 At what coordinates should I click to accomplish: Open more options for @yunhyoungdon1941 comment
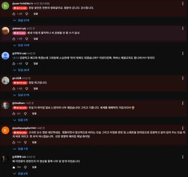click(x=183, y=128)
